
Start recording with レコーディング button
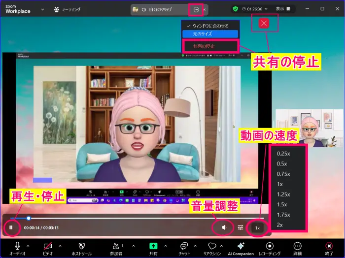pos(270,249)
